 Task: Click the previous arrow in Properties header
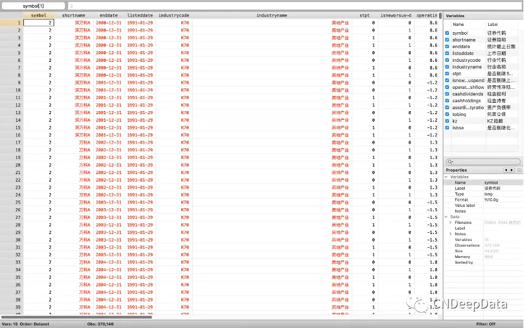(x=506, y=170)
